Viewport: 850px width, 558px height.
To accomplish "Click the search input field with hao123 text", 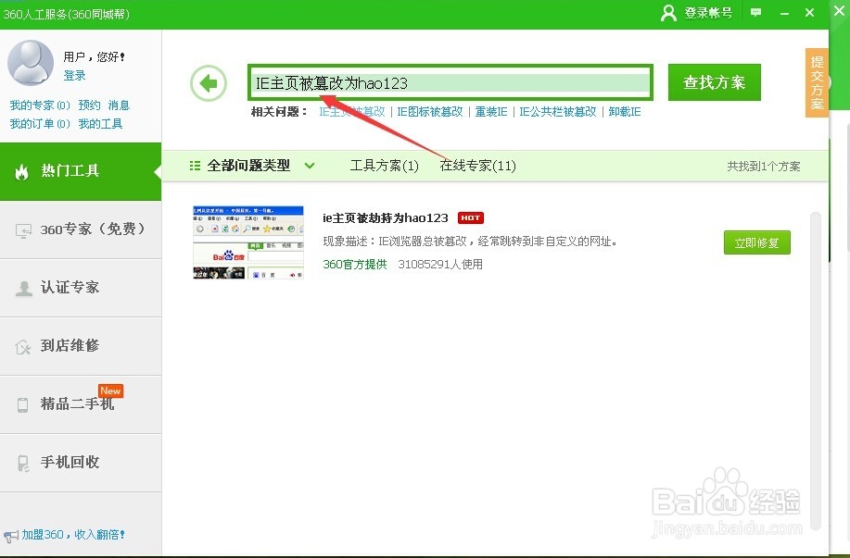I will 450,82.
